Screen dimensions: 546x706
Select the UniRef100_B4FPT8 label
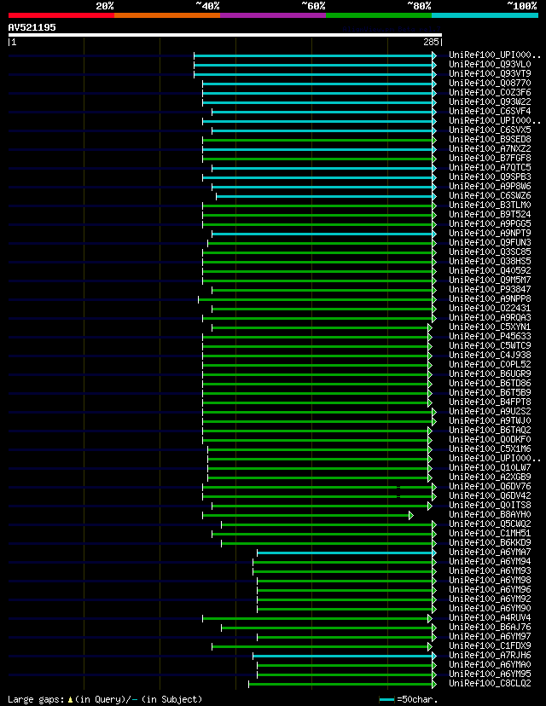click(490, 402)
